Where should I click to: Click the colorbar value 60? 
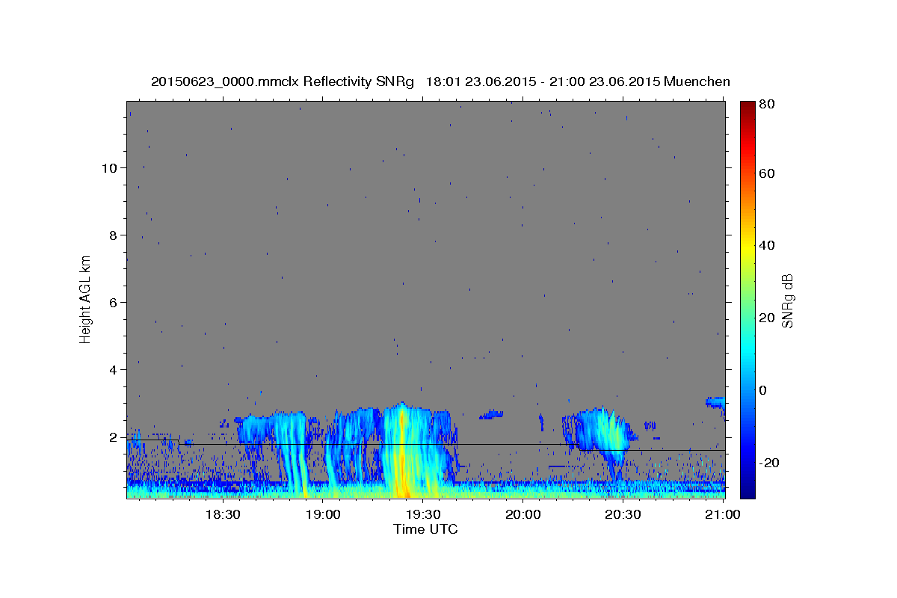(766, 173)
